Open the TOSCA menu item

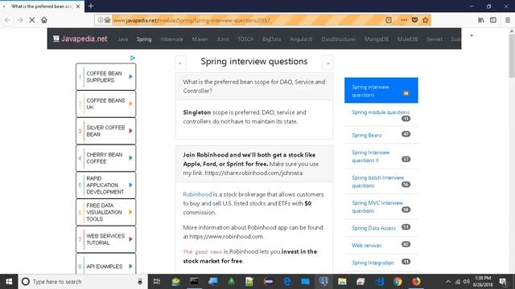coord(245,39)
